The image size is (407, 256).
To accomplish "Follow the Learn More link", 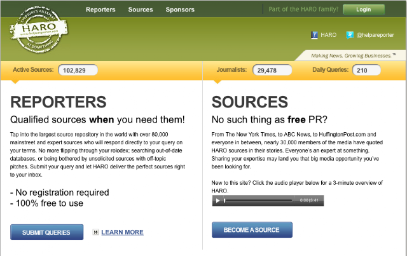I will point(122,232).
